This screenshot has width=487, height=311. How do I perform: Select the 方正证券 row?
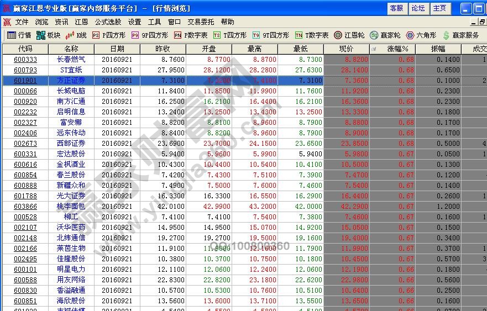(x=71, y=81)
